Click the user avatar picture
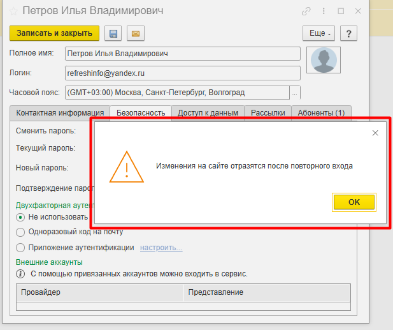This screenshot has height=330, width=393. [324, 60]
